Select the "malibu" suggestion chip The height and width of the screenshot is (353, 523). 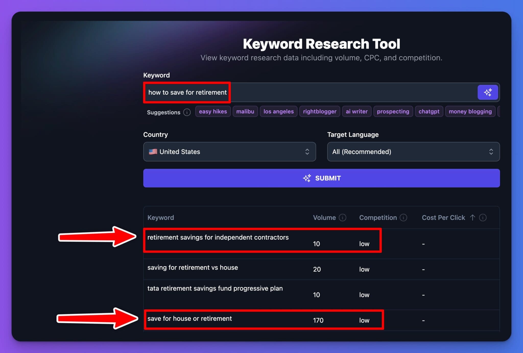[x=245, y=111]
